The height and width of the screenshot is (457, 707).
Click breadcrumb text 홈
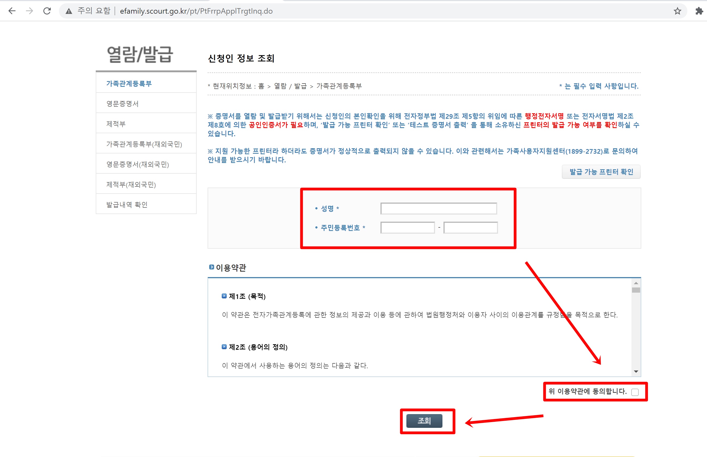[x=261, y=86]
